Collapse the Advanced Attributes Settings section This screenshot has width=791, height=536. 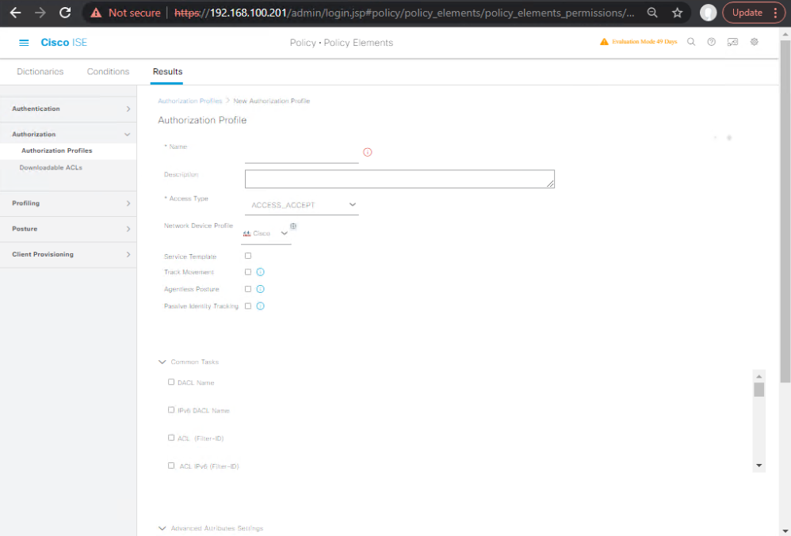[x=162, y=528]
